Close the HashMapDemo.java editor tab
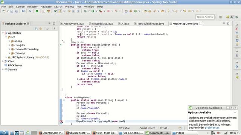 pos(200,24)
